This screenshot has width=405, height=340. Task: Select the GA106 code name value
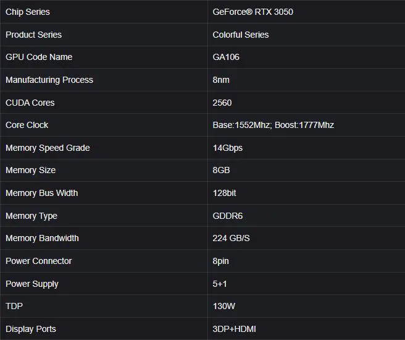coord(226,57)
